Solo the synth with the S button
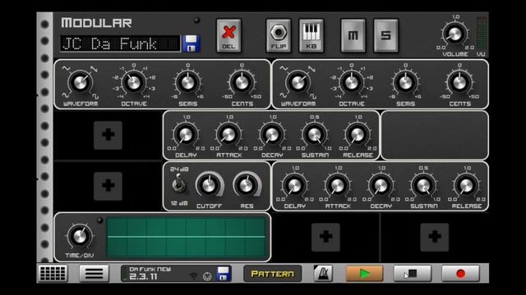 [385, 36]
